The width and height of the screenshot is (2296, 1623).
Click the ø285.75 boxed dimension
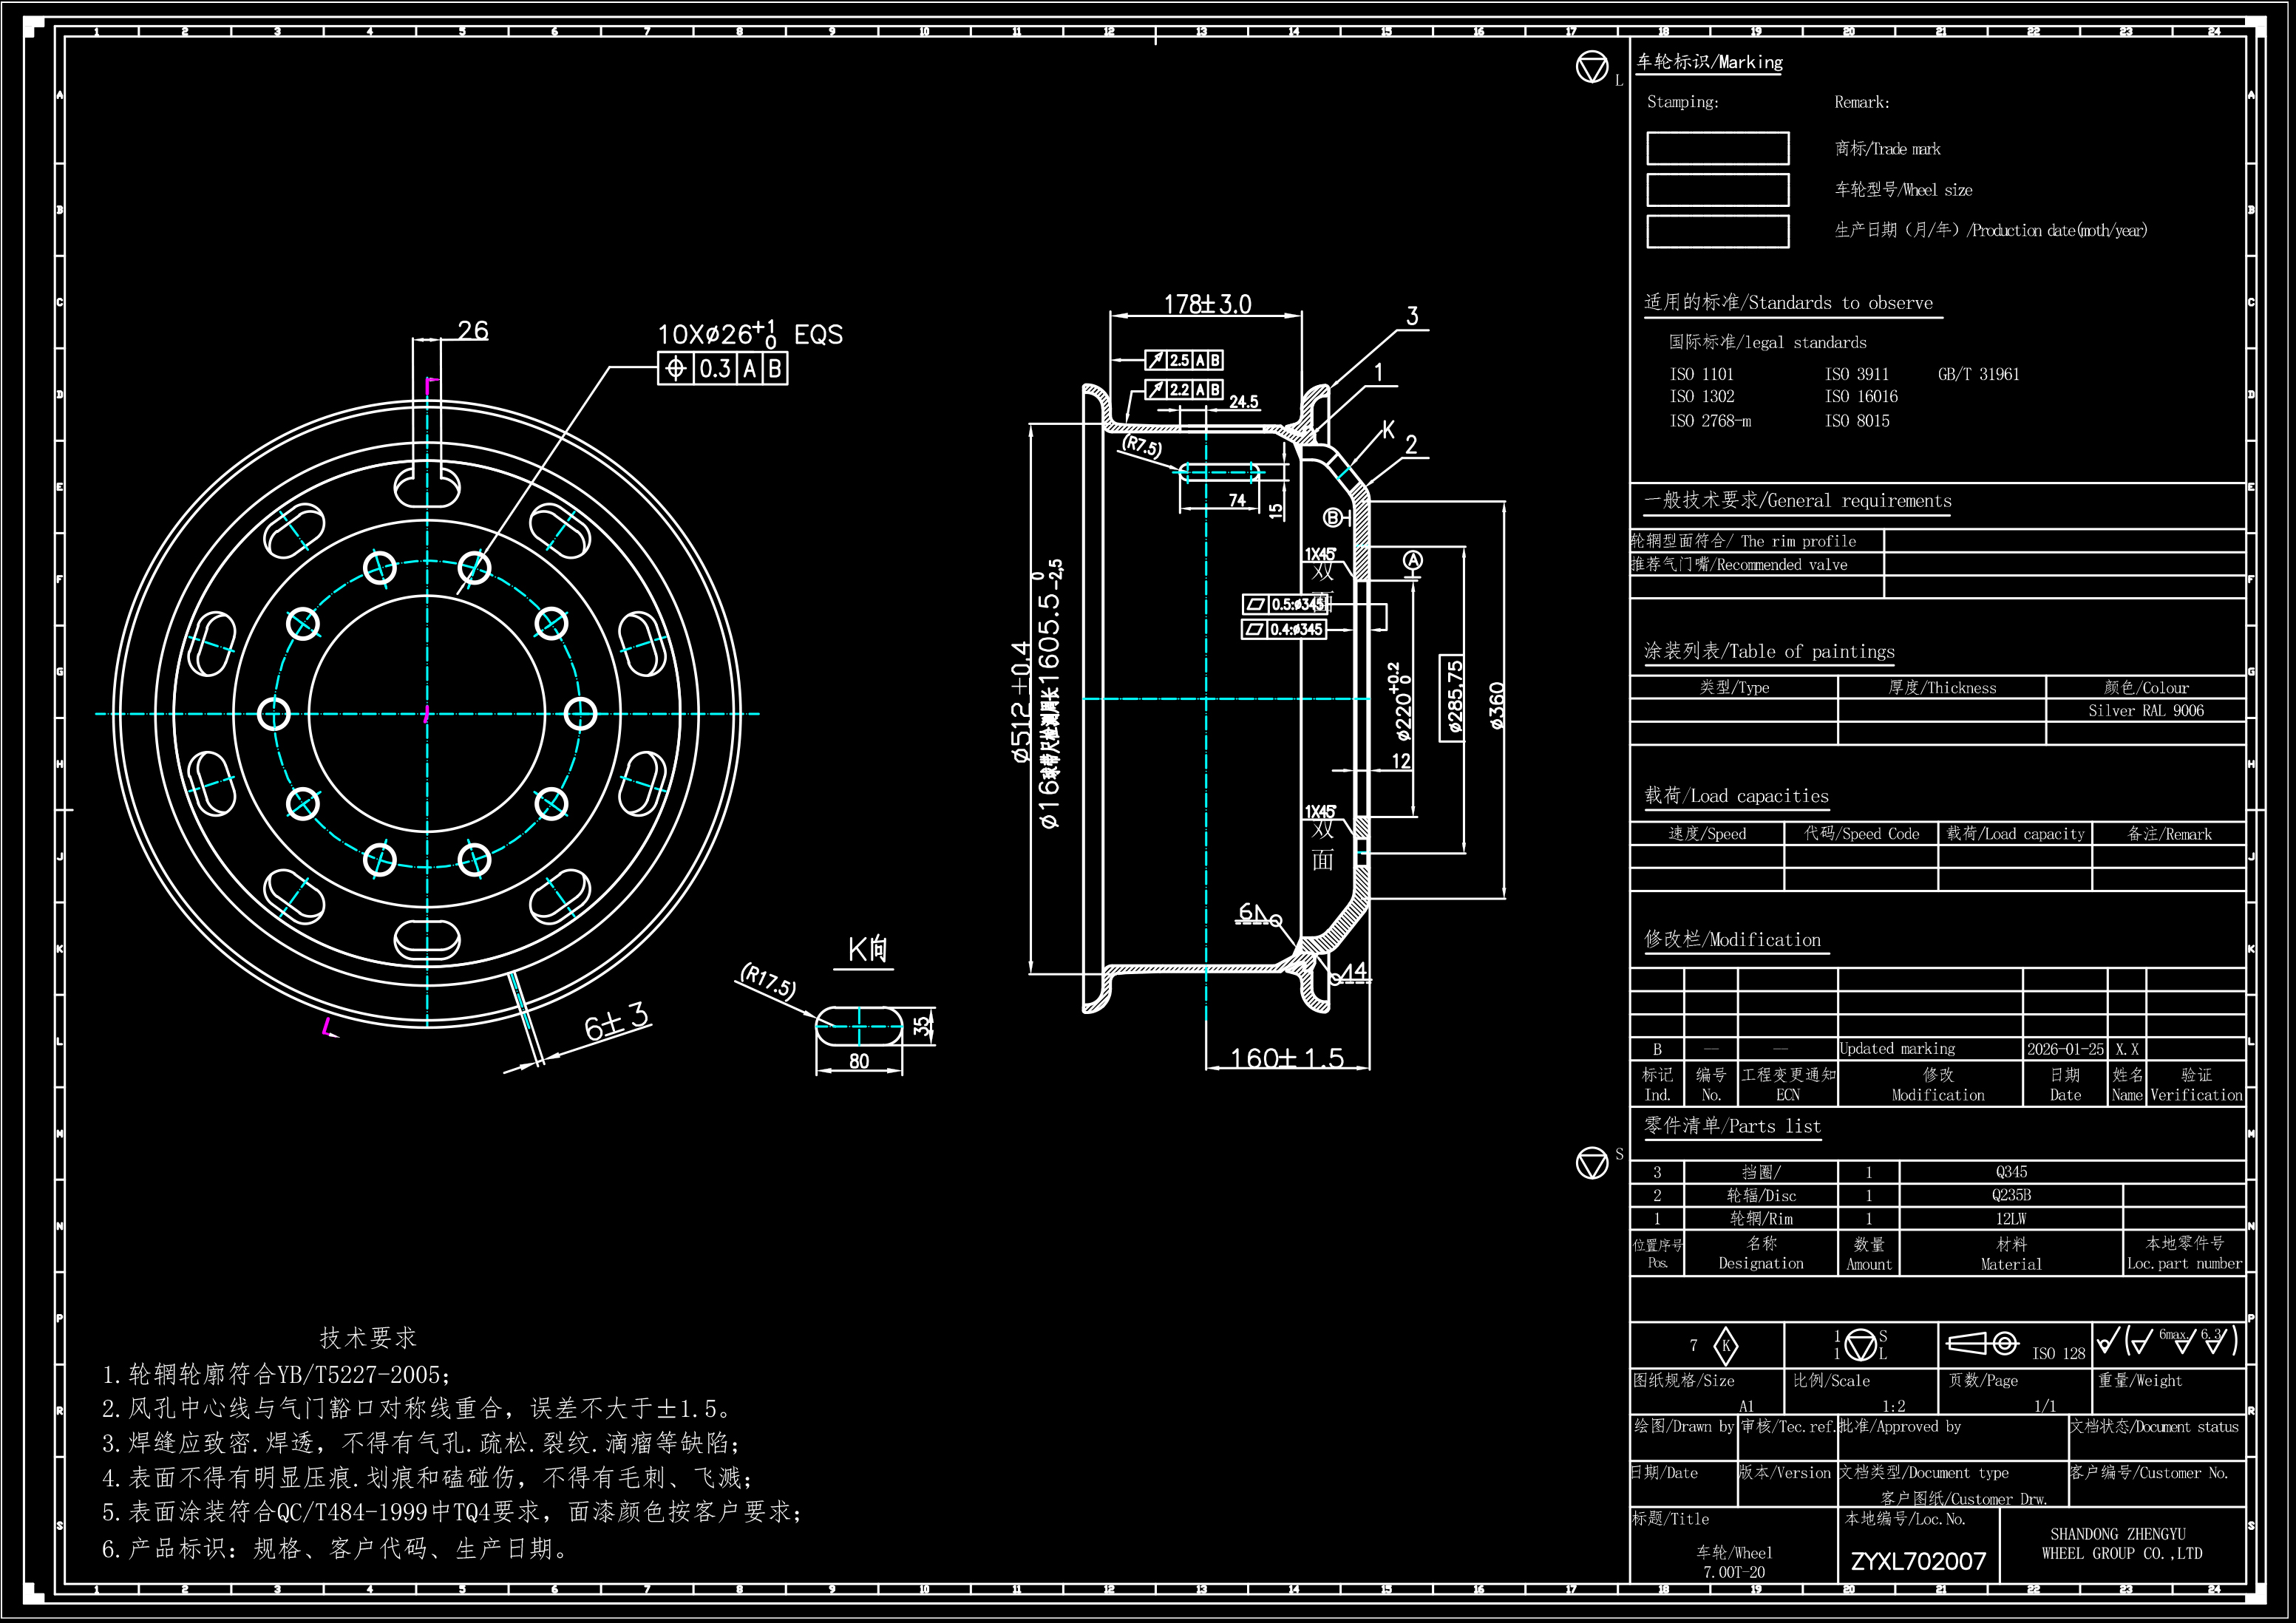coord(1453,697)
